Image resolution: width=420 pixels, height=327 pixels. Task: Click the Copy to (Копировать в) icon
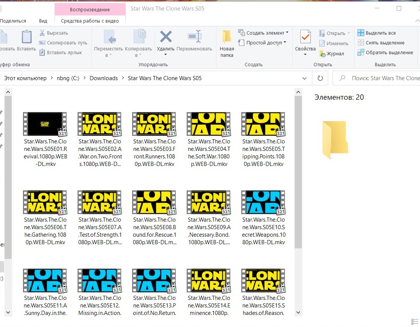140,37
